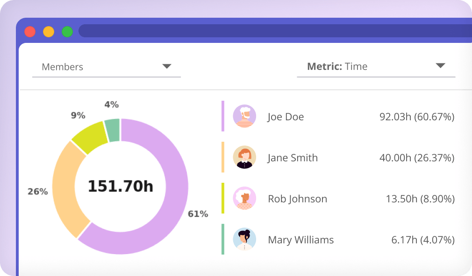Click the yellow color bar beside Rob Johnson
The image size is (472, 276).
pyautogui.click(x=223, y=198)
